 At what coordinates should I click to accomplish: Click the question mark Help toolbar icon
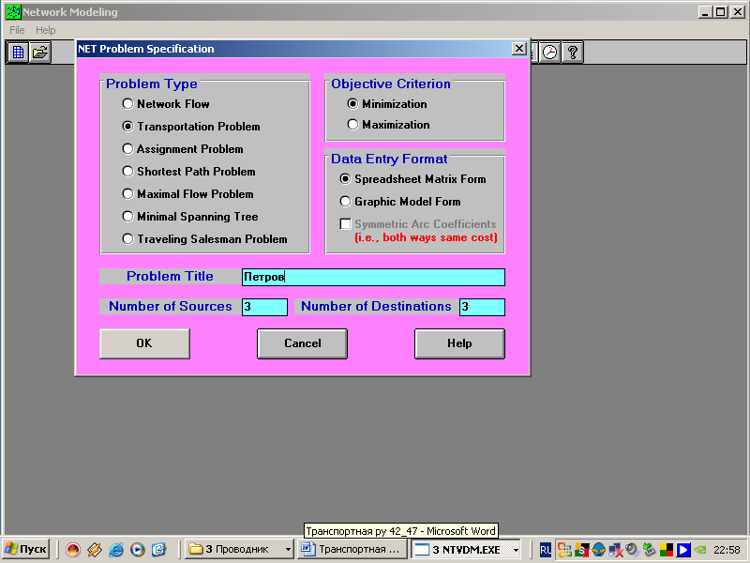pyautogui.click(x=573, y=53)
